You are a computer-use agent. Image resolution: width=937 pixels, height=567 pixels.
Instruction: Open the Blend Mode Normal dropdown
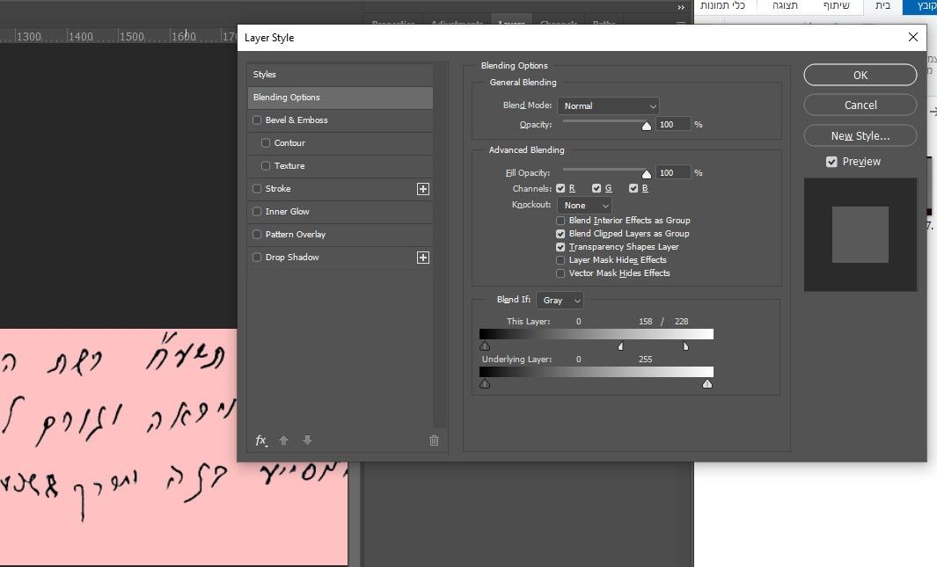608,105
